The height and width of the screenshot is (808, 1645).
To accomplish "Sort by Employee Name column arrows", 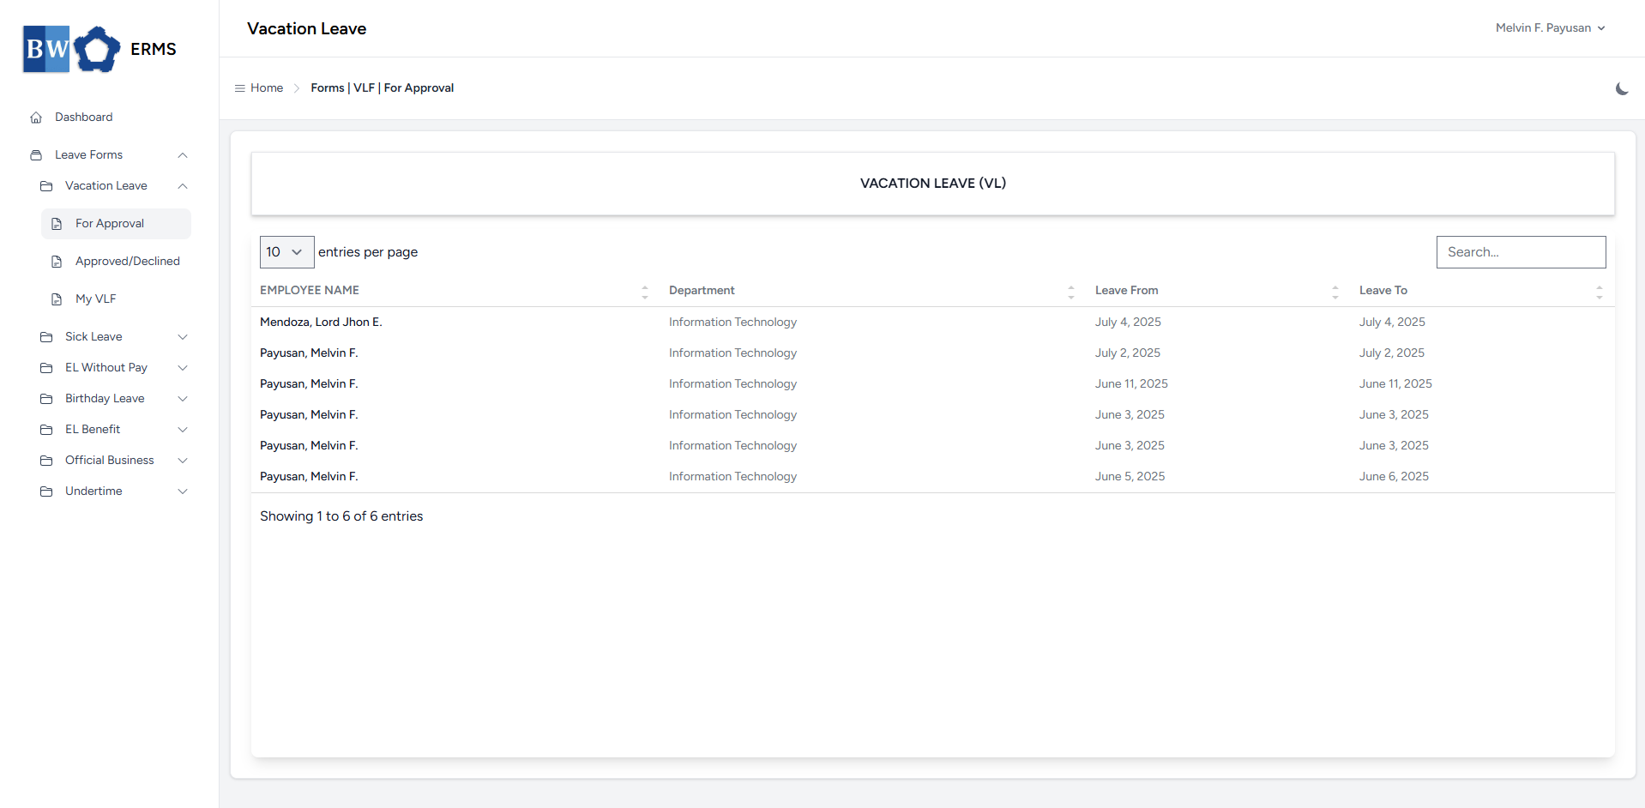I will pos(645,292).
